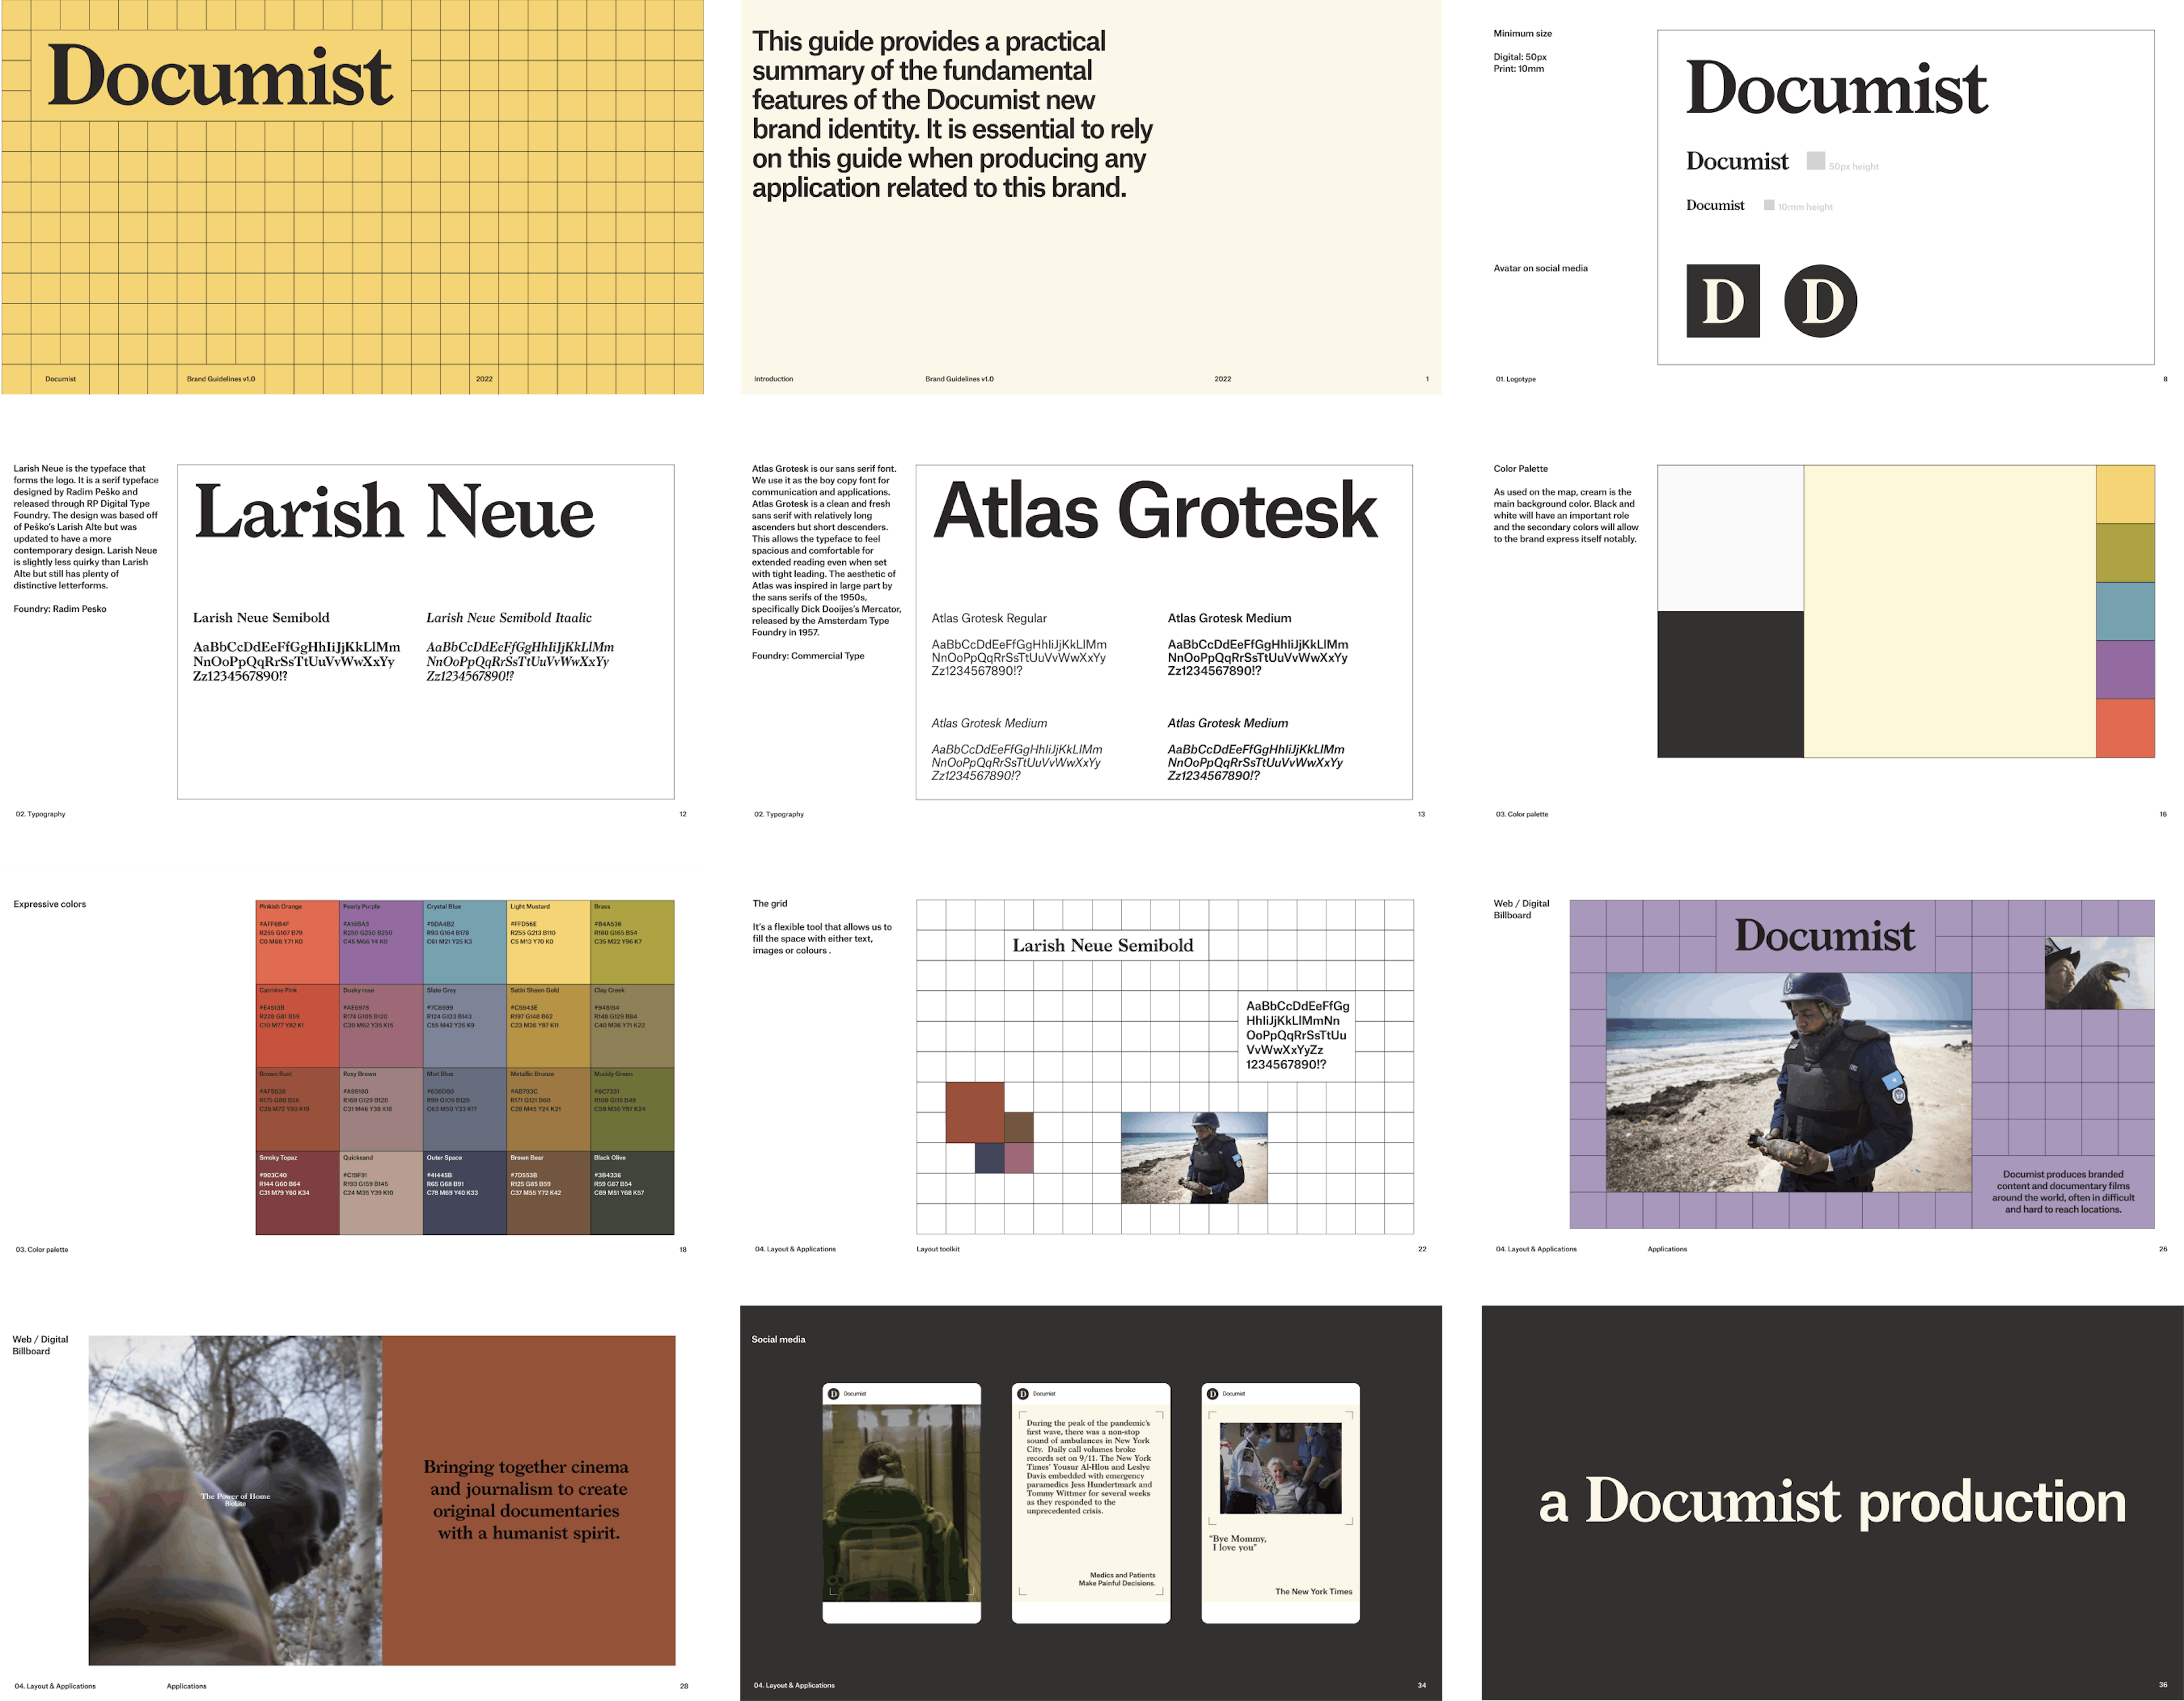Open the backpack photo social card
This screenshot has width=2184, height=1701.
pyautogui.click(x=901, y=1502)
